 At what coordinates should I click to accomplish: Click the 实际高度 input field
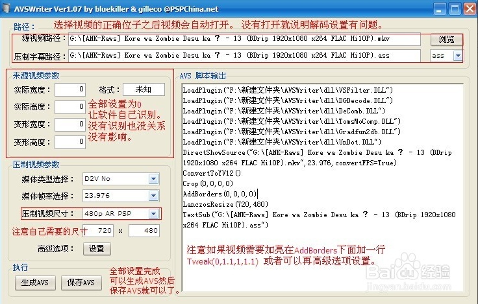tap(70, 107)
